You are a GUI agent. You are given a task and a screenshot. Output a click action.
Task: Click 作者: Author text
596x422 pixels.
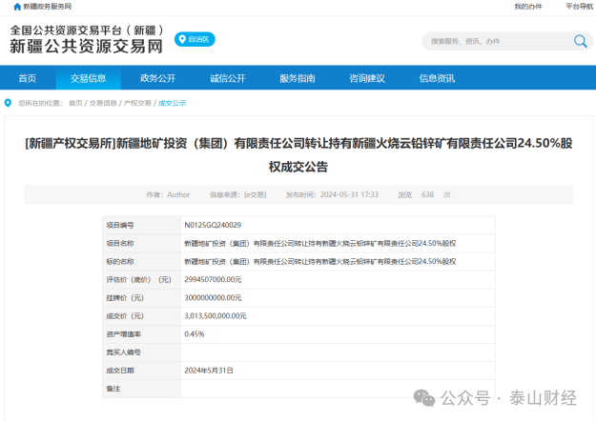point(168,195)
